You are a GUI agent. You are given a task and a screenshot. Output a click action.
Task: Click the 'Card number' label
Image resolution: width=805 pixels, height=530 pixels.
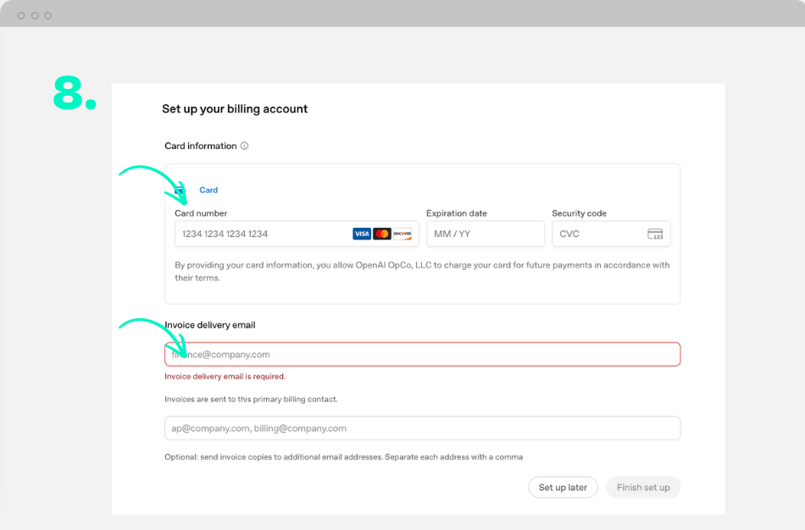pos(201,213)
